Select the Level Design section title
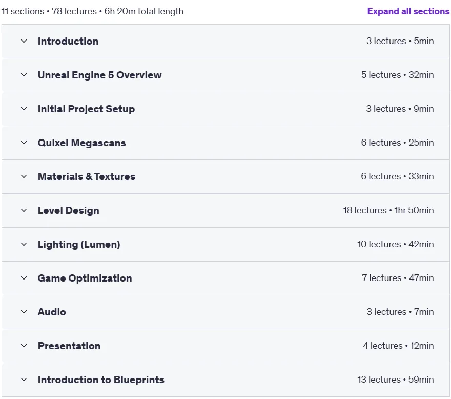451x399 pixels. (69, 210)
